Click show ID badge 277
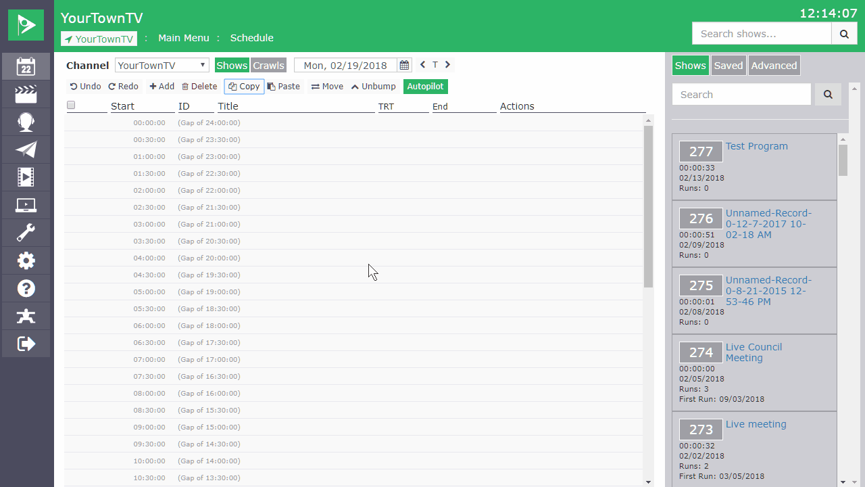This screenshot has height=487, width=865. 701,152
